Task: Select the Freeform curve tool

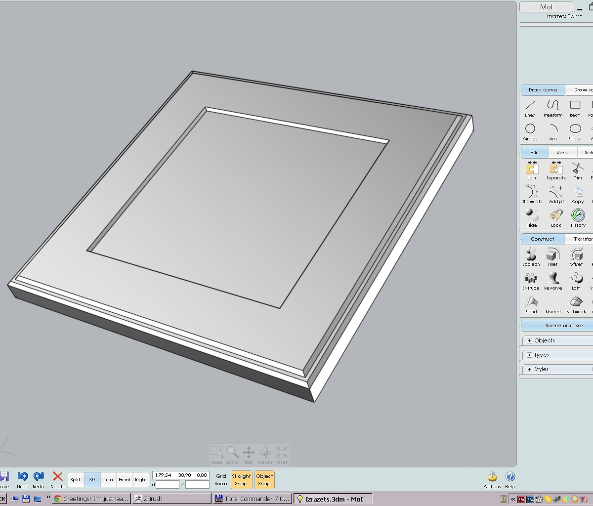Action: click(x=553, y=108)
